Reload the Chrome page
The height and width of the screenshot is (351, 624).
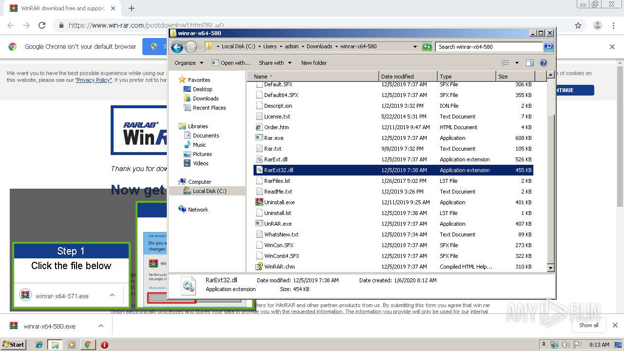[42, 25]
